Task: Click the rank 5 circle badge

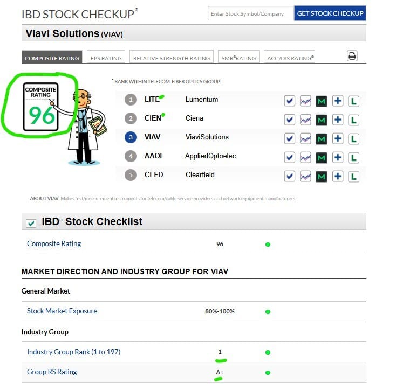Action: 131,175
